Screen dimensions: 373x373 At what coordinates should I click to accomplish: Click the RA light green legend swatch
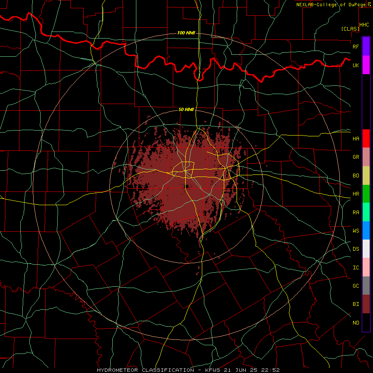pos(366,212)
